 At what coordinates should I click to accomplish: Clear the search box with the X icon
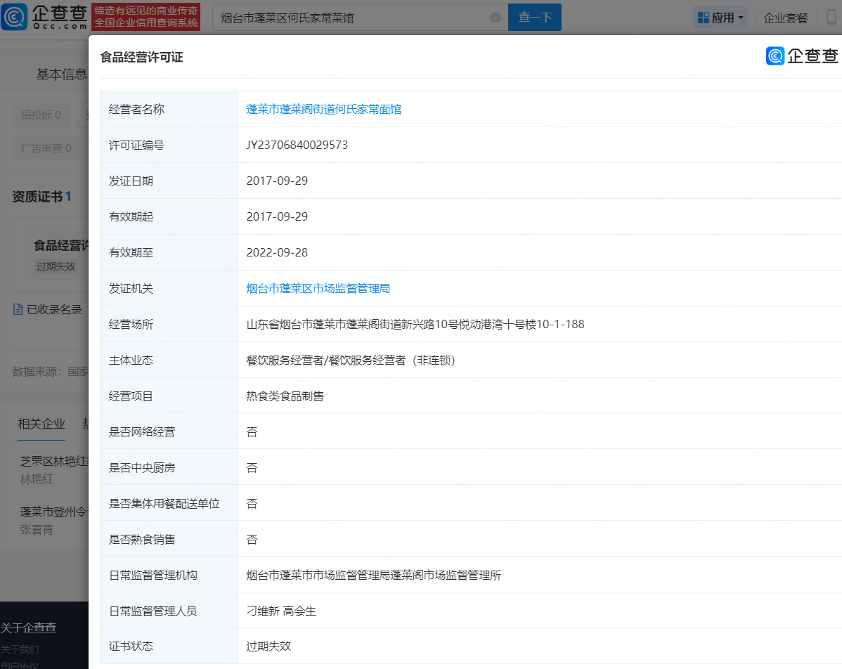pyautogui.click(x=495, y=18)
